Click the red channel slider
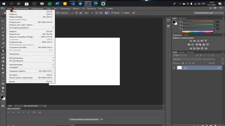 click(x=198, y=22)
